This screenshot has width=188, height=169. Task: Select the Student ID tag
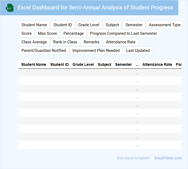(63, 25)
